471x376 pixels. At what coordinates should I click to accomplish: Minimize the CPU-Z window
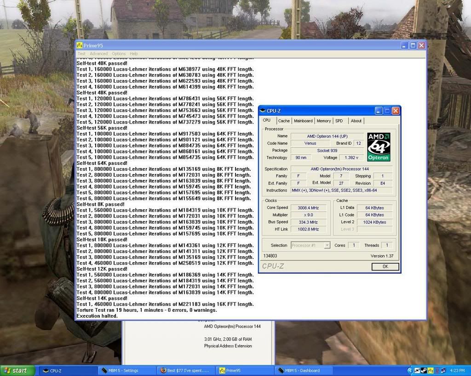point(379,111)
